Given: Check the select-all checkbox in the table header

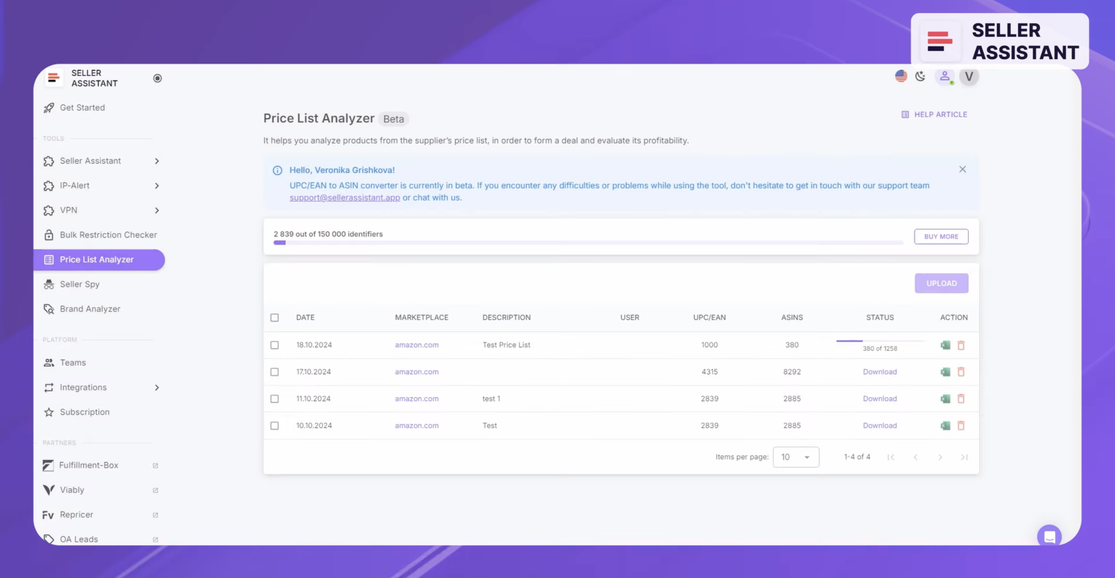Looking at the screenshot, I should (x=275, y=317).
